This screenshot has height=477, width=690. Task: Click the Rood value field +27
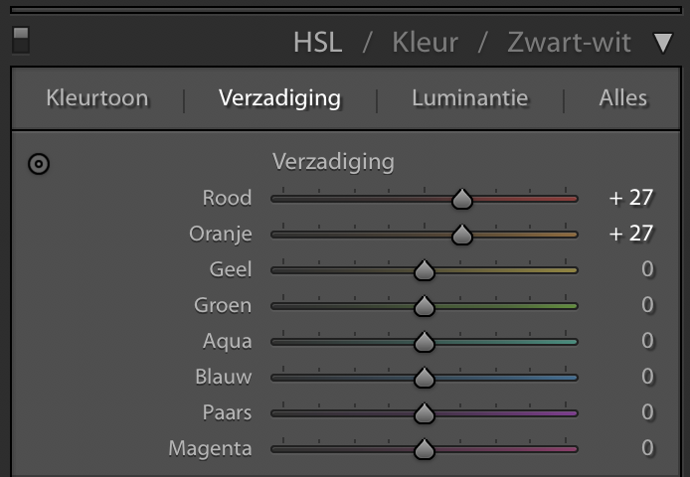point(631,198)
